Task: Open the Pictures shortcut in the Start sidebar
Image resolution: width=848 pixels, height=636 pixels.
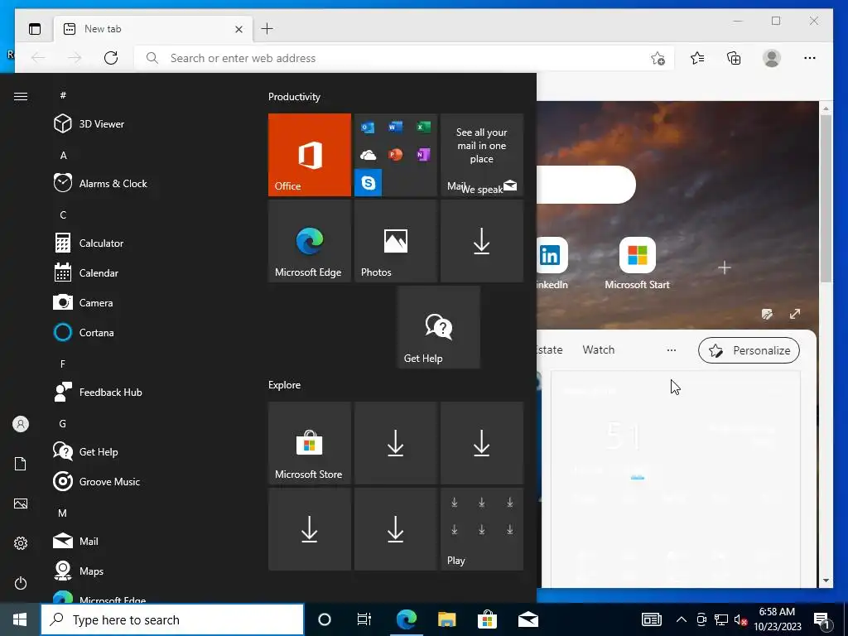Action: 21,503
